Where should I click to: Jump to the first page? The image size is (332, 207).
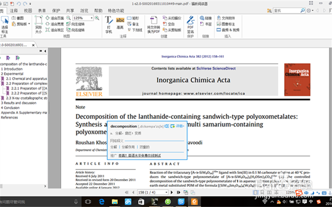[x=127, y=193]
